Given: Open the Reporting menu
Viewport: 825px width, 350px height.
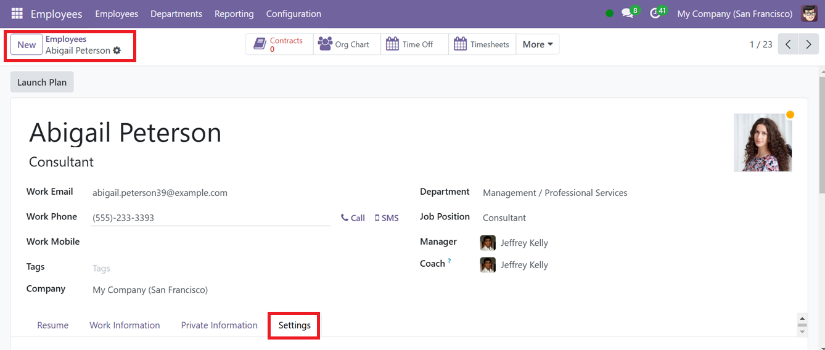Looking at the screenshot, I should (x=234, y=14).
